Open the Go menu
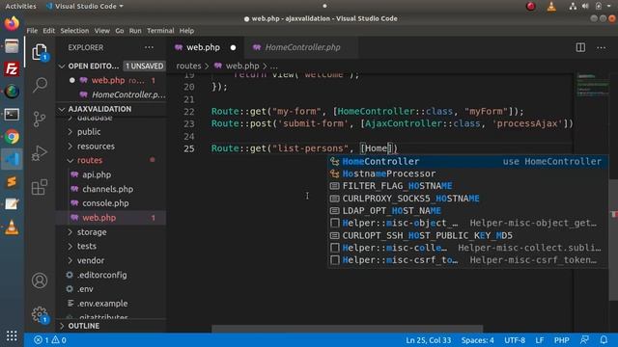Screen dimensions: 618x347 (120, 31)
